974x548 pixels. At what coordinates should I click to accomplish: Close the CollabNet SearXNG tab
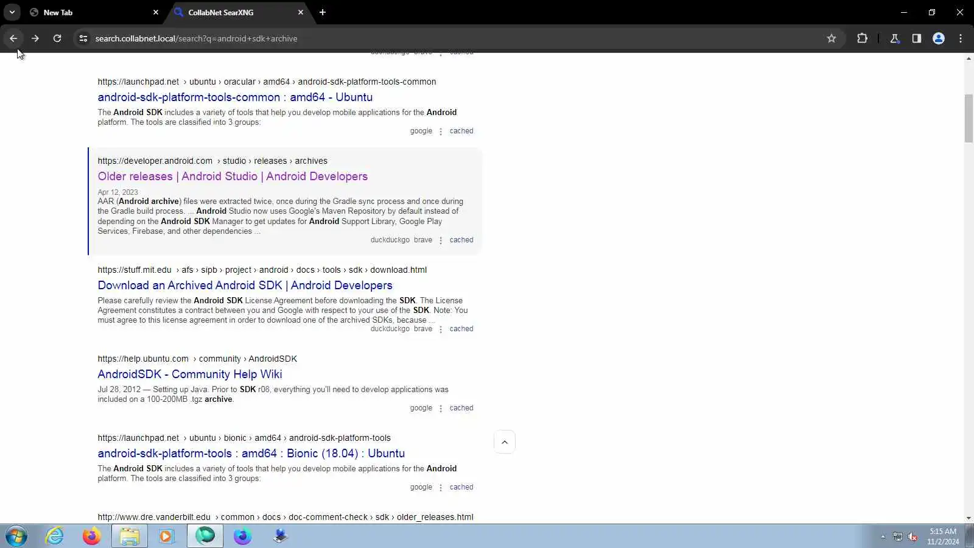click(301, 12)
